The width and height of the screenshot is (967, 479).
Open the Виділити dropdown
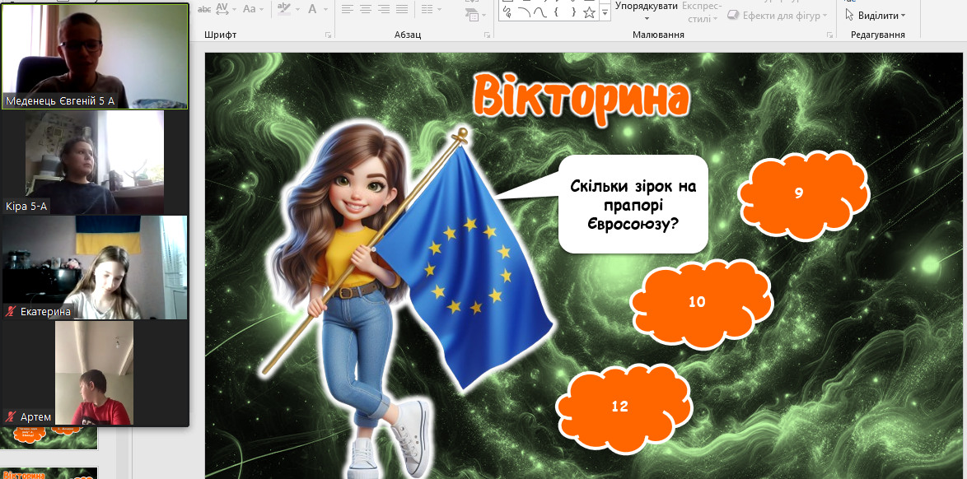[x=875, y=16]
